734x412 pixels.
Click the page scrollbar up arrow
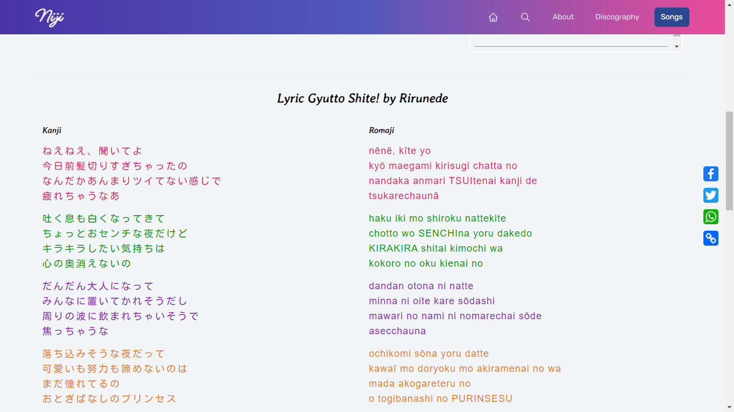click(x=729, y=3)
